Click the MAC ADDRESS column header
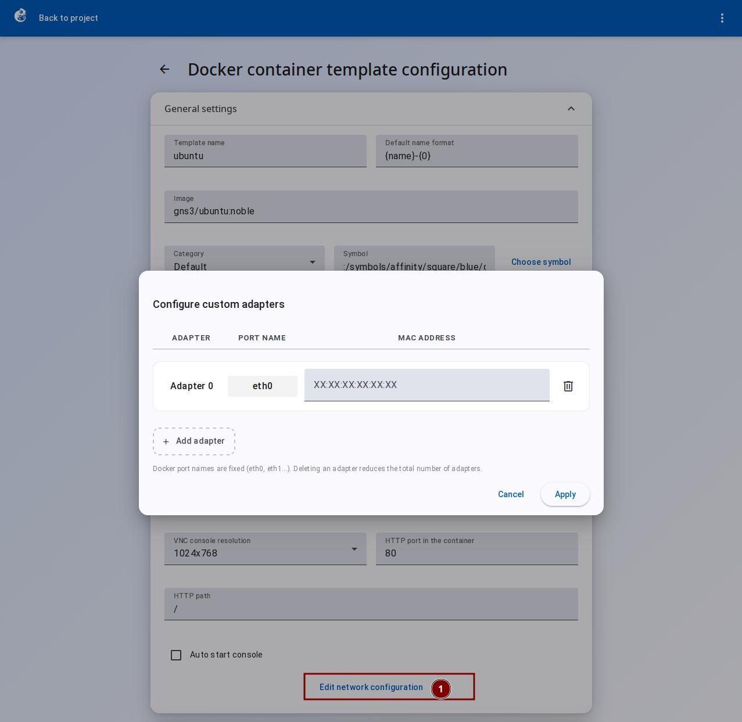742x722 pixels. click(427, 338)
